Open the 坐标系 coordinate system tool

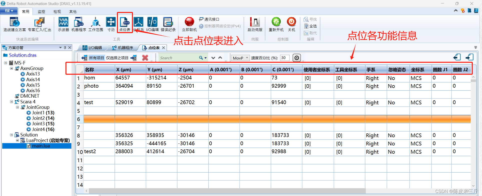coord(138,24)
